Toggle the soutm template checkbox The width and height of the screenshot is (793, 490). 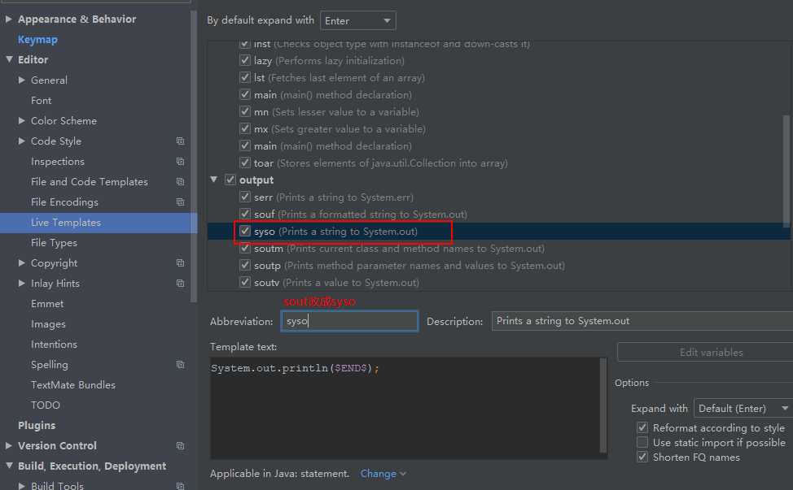245,249
